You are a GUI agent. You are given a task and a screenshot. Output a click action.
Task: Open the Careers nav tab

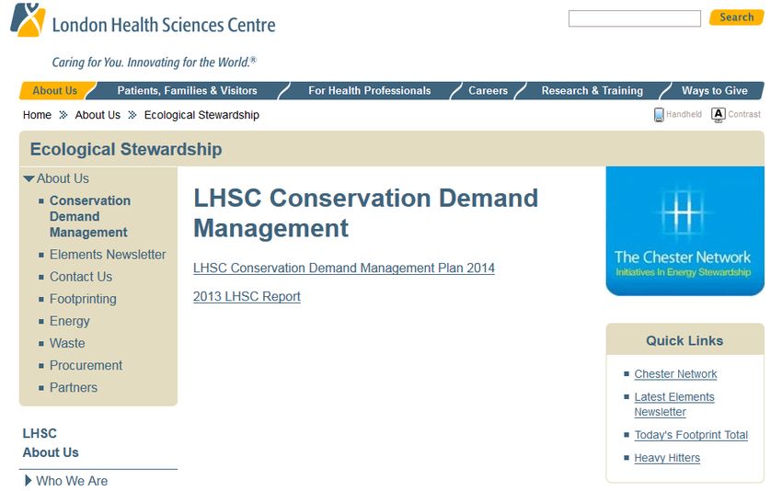pyautogui.click(x=488, y=91)
